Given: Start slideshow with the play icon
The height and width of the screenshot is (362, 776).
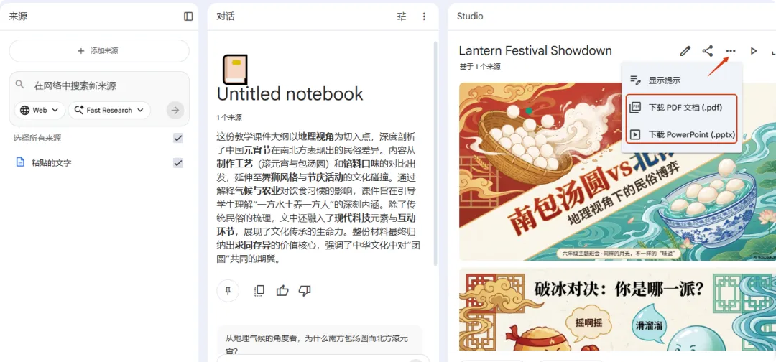Looking at the screenshot, I should coord(754,51).
